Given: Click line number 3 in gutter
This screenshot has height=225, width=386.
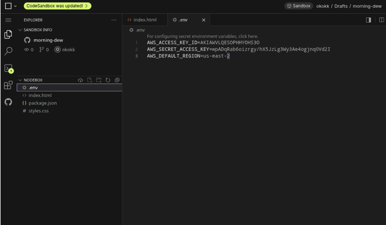Looking at the screenshot, I should 136,56.
